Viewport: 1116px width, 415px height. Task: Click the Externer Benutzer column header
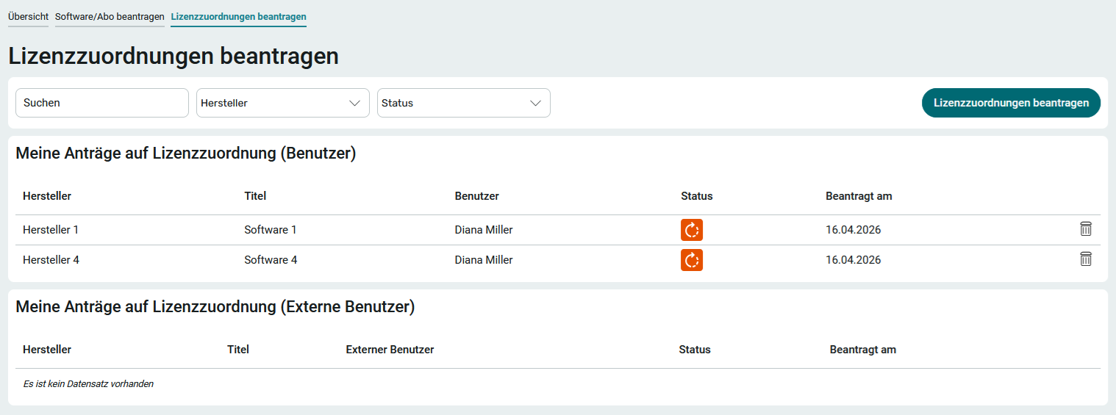point(390,350)
